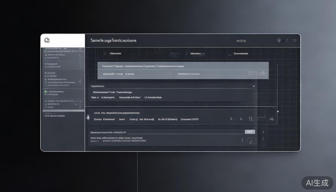
Task: Click the underlined input field in bottom panel
Action: [x=185, y=132]
